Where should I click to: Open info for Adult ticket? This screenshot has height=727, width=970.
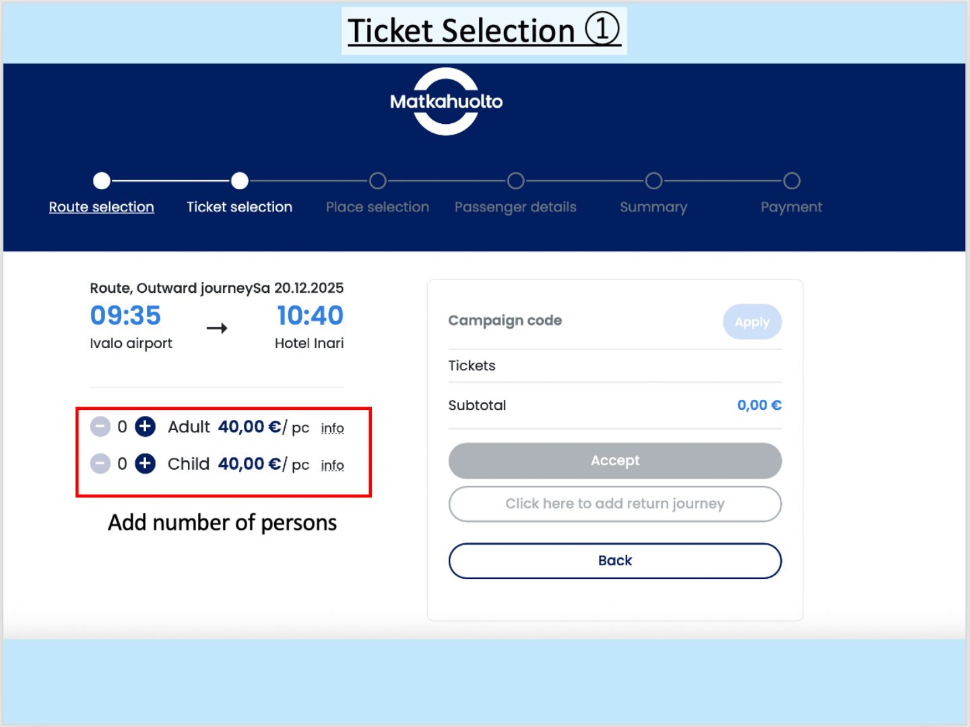tap(332, 428)
